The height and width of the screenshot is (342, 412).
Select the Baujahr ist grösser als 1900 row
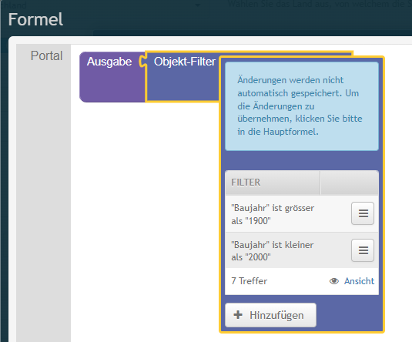pyautogui.click(x=302, y=213)
